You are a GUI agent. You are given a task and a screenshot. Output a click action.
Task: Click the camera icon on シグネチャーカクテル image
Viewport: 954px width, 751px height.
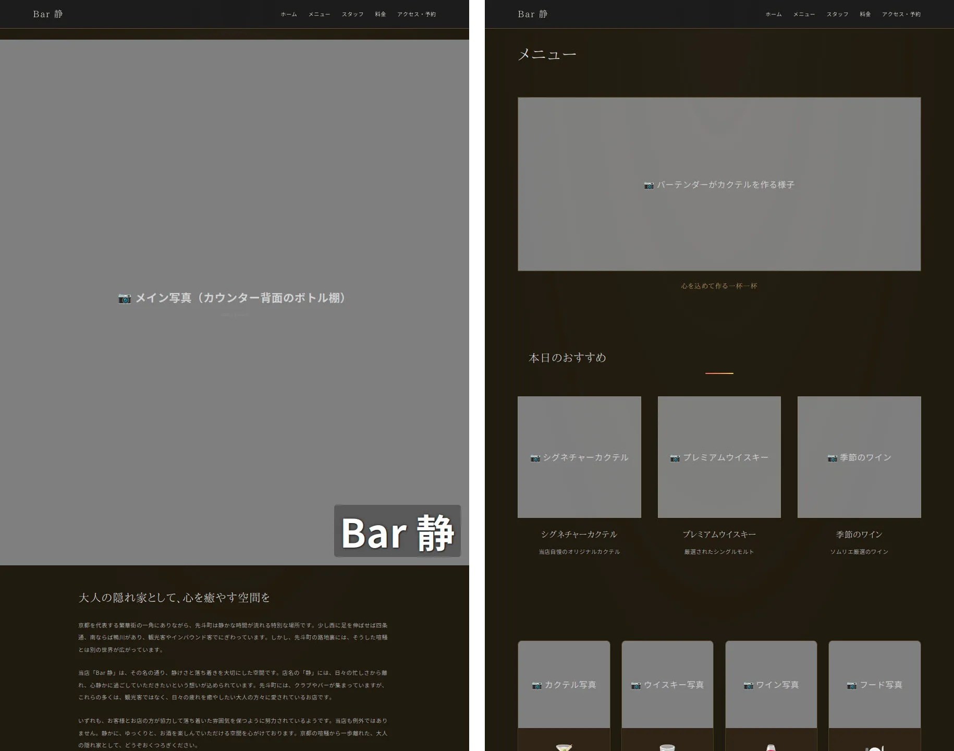tap(535, 458)
